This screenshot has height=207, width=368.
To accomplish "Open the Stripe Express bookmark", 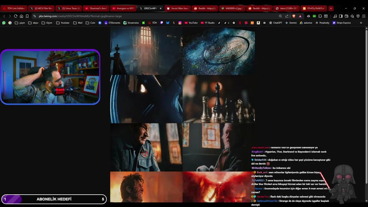I will (342, 23).
